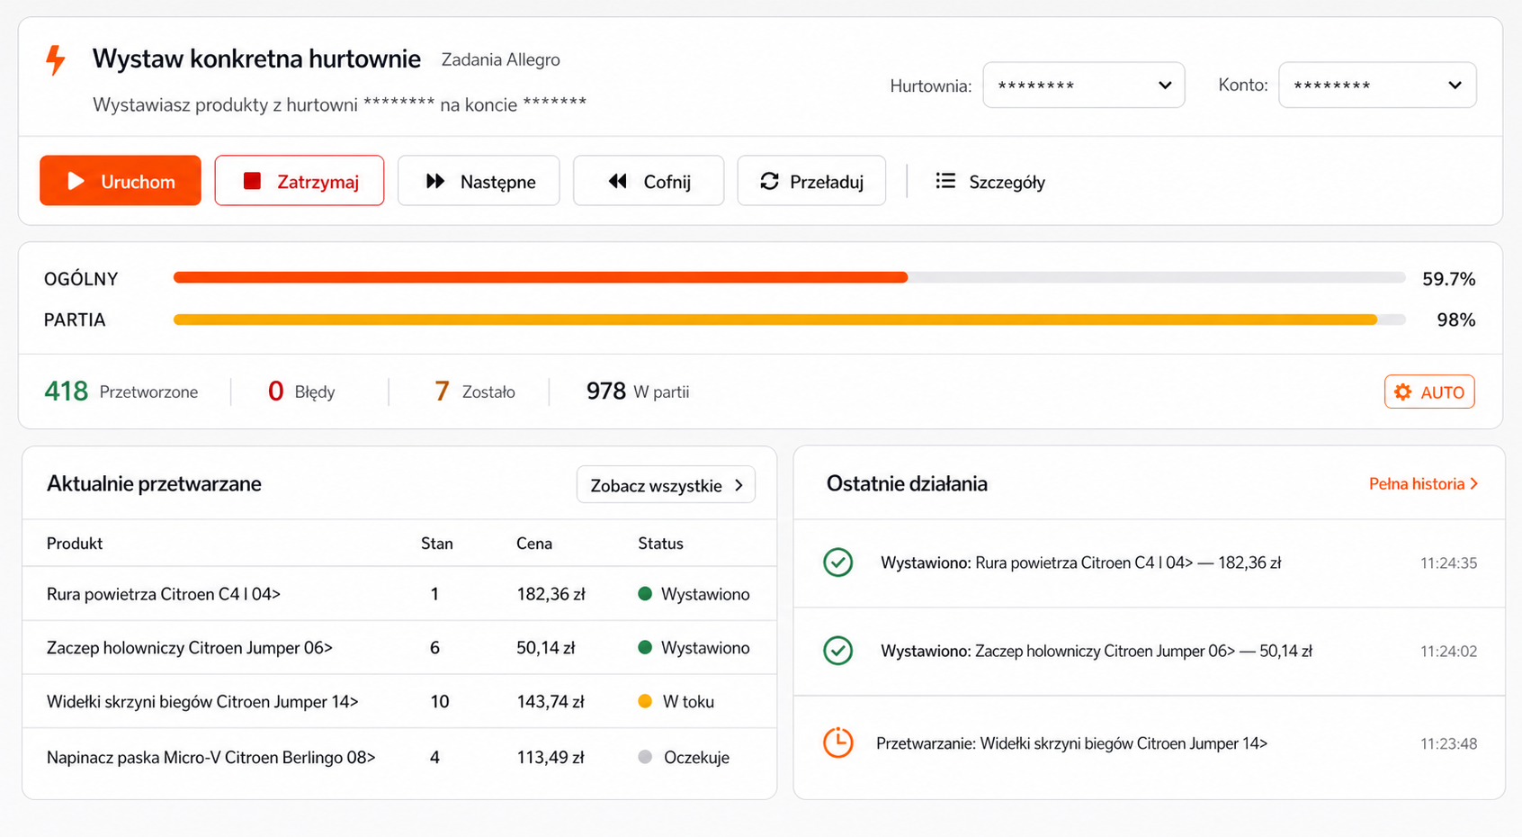The image size is (1522, 837).
Task: Click yellow W toku status dot
Action: (645, 701)
